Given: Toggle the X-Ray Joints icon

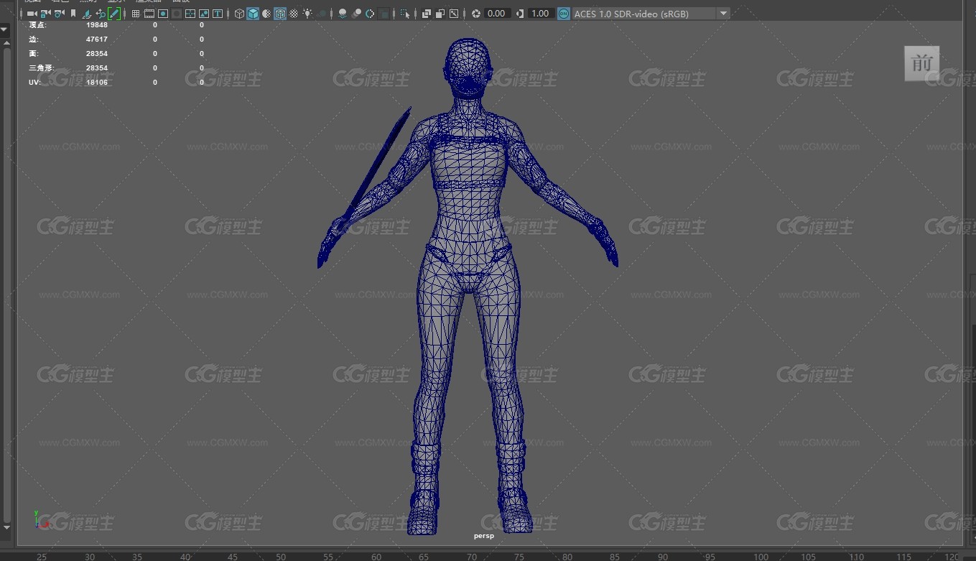Looking at the screenshot, I should click(x=454, y=14).
